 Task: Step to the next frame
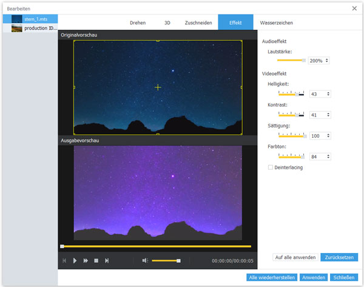[x=107, y=260]
